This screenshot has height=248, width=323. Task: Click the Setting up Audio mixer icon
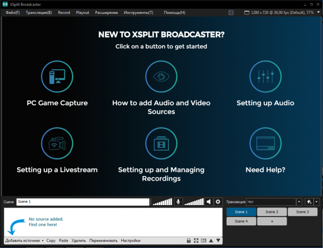tap(265, 77)
